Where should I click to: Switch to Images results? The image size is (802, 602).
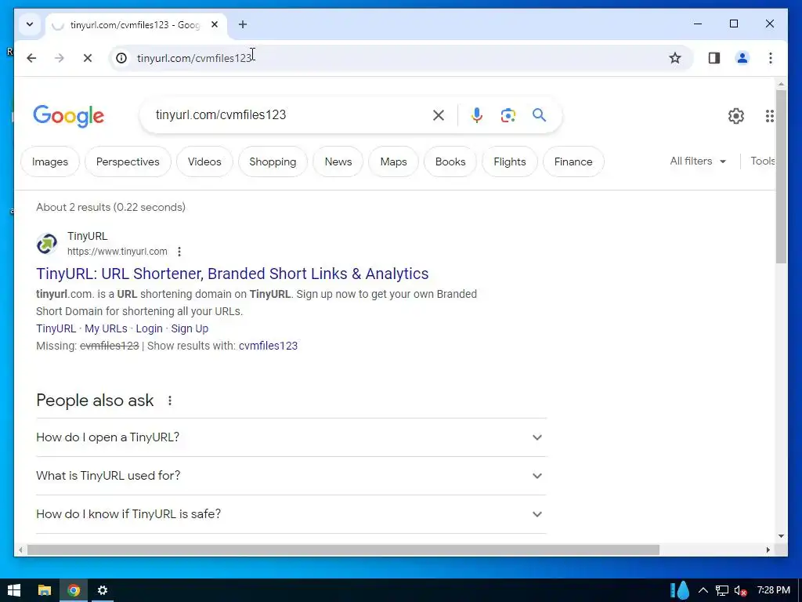tap(50, 161)
